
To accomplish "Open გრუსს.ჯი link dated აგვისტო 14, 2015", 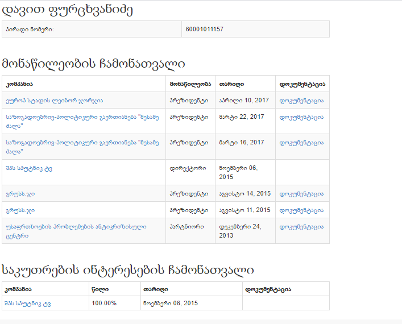I will pyautogui.click(x=20, y=194).
